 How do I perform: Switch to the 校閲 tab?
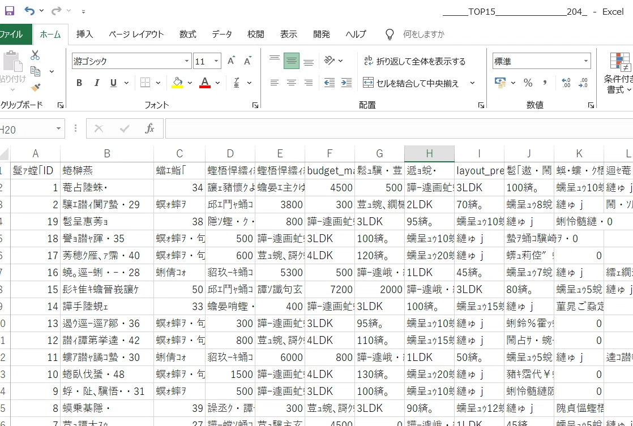point(255,35)
